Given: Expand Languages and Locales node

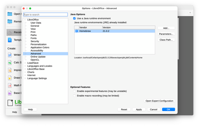Looking at the screenshot, I should [25, 66].
